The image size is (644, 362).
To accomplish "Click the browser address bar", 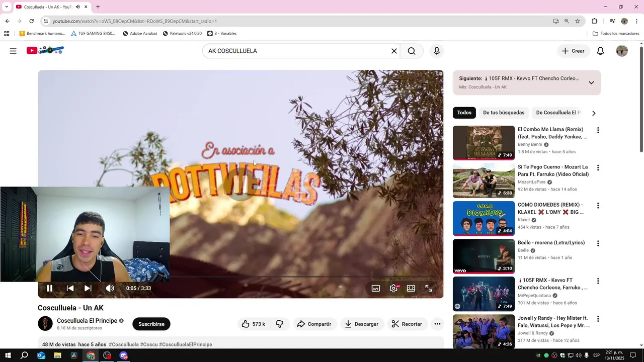I will 297,21.
